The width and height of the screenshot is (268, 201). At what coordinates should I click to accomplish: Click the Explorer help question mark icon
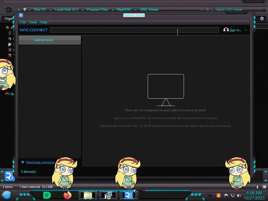[x=262, y=19]
